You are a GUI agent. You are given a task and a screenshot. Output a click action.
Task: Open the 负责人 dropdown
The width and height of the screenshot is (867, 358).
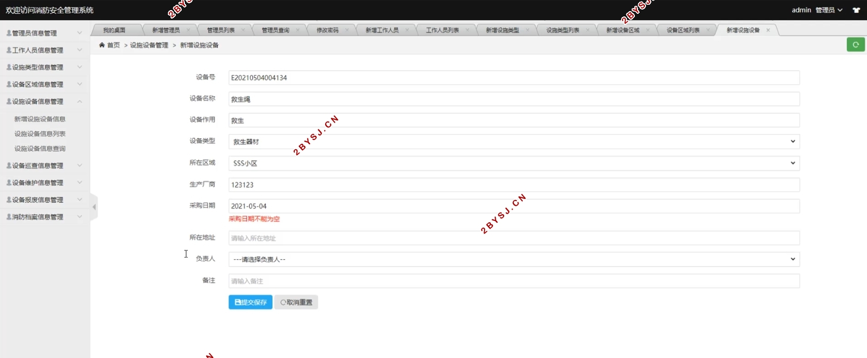click(x=514, y=259)
